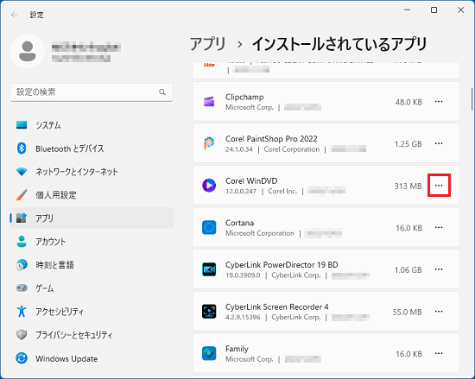Open more options for Cortana

(x=439, y=227)
